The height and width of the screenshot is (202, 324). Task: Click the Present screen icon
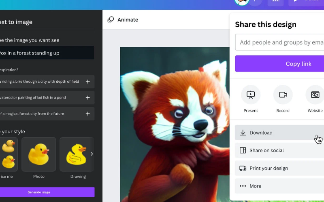251,95
